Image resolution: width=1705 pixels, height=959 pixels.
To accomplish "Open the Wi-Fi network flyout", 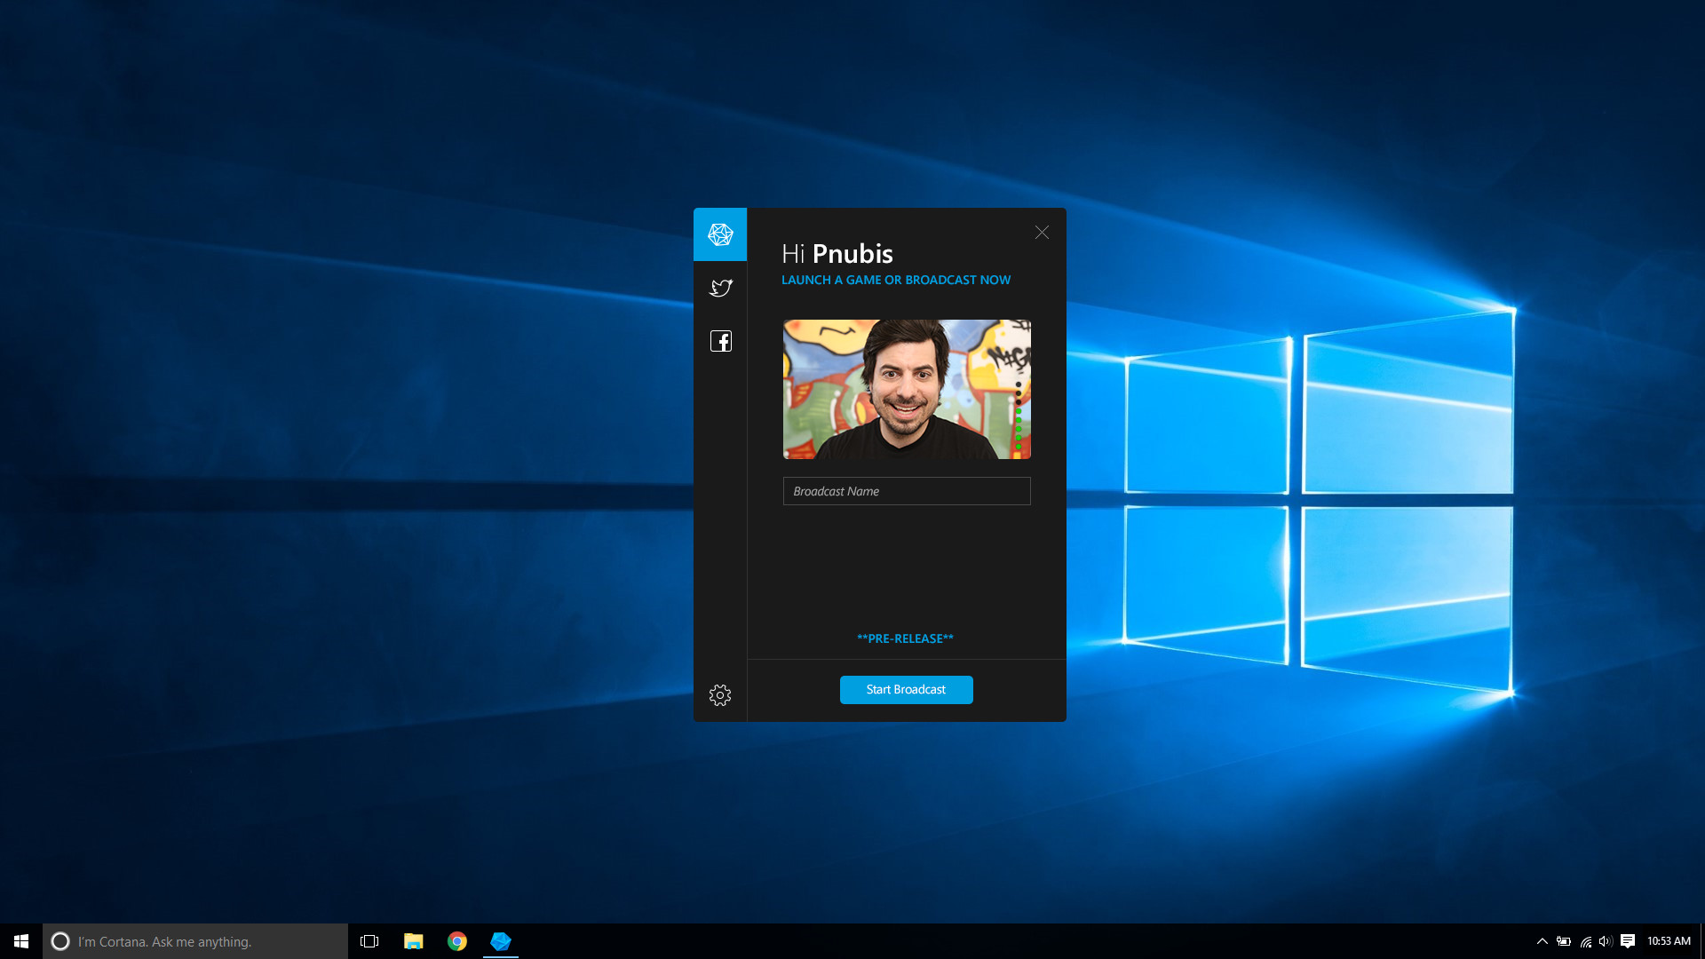I will pos(1585,941).
